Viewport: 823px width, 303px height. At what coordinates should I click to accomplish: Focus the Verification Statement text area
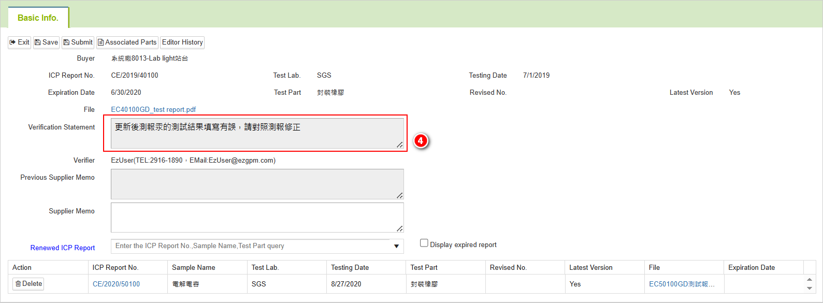(257, 133)
